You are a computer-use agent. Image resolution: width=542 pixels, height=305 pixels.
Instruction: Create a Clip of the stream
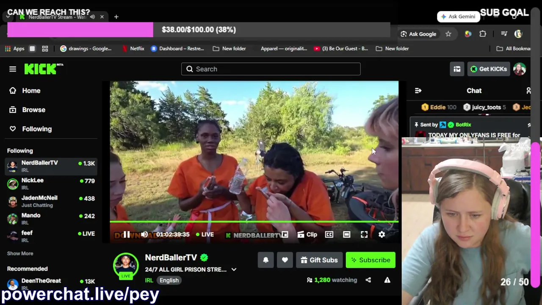click(307, 234)
